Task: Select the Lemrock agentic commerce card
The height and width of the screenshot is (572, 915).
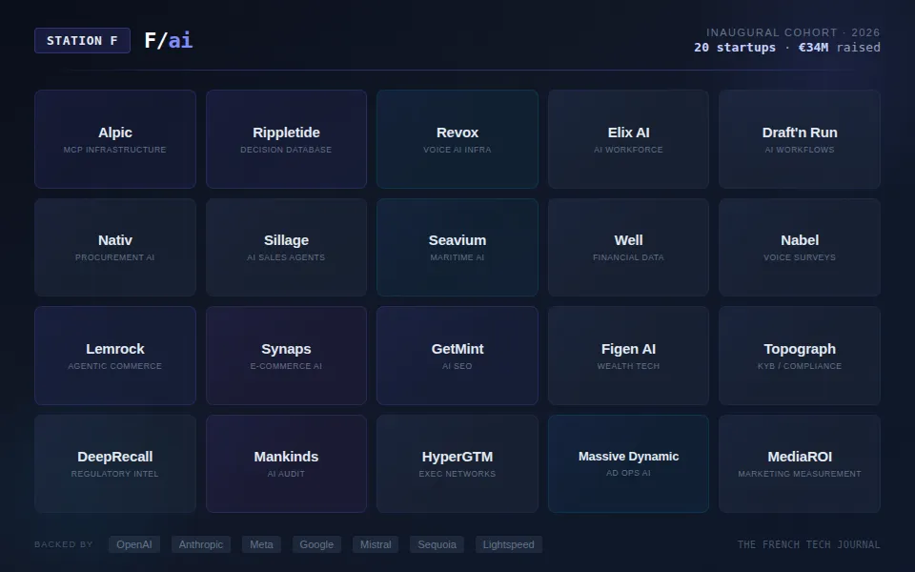Action: coord(114,355)
